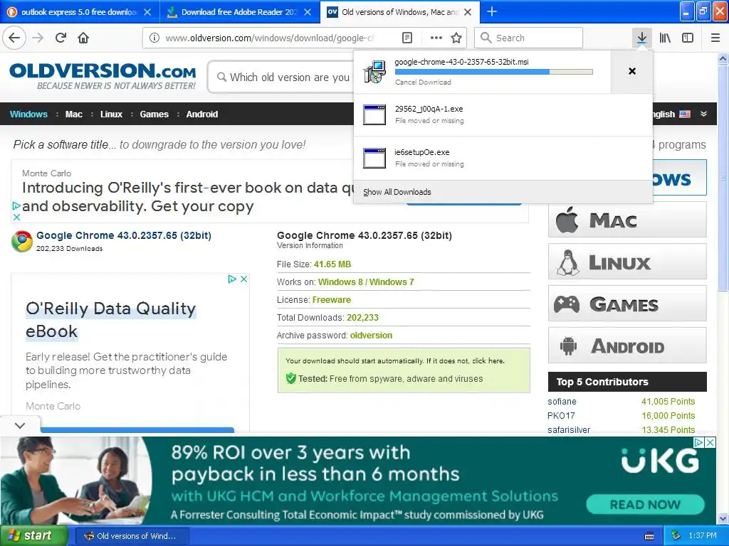Open the Android nav menu item

tap(201, 114)
